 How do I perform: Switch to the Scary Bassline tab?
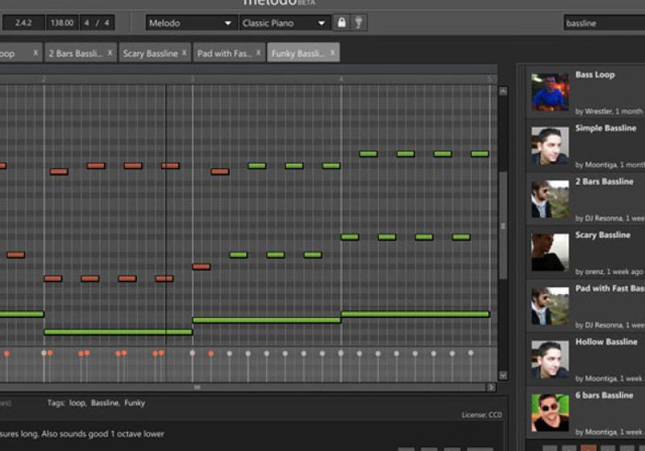point(150,53)
